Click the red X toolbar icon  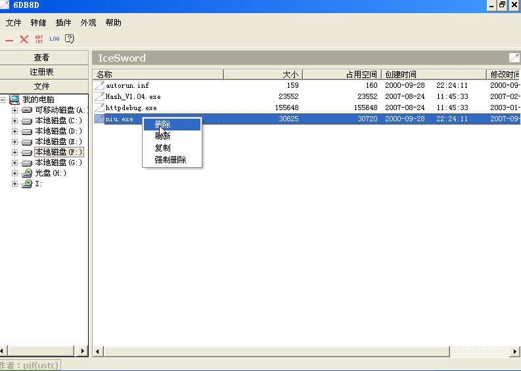[24, 39]
